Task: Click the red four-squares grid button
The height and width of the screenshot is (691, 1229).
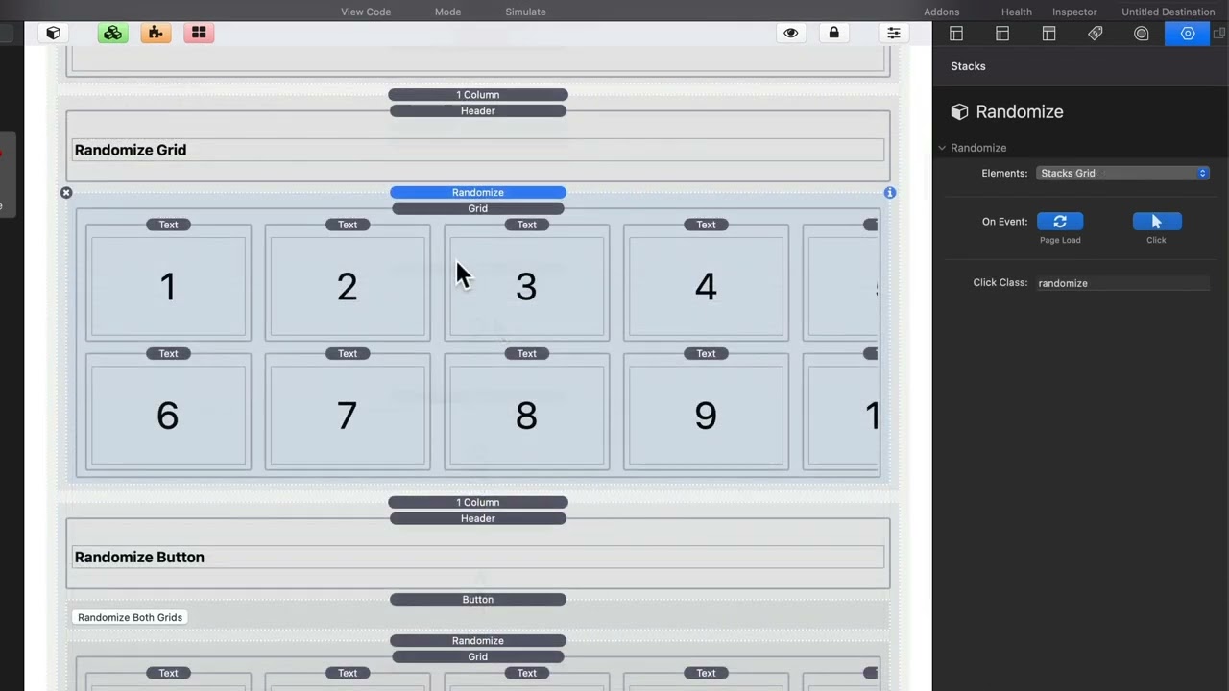Action: tap(199, 33)
